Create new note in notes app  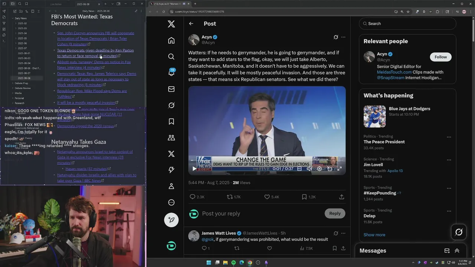point(14,11)
